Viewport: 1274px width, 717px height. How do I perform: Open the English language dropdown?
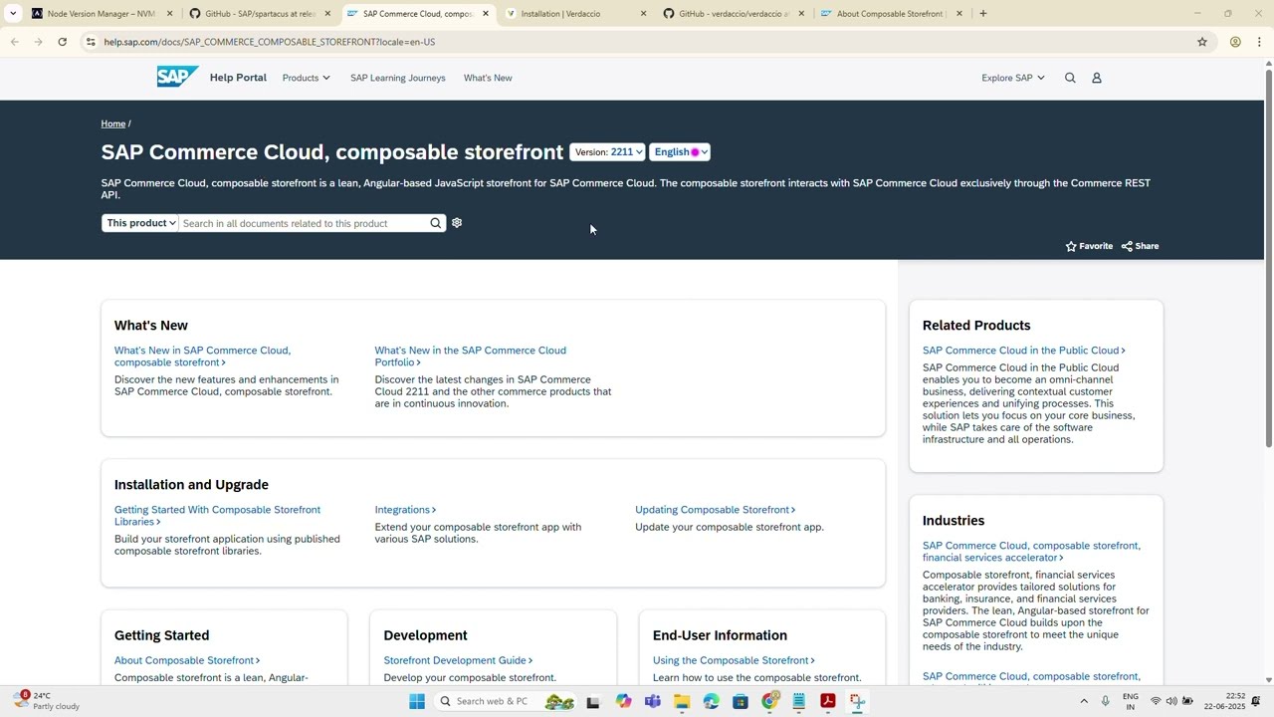coord(680,152)
